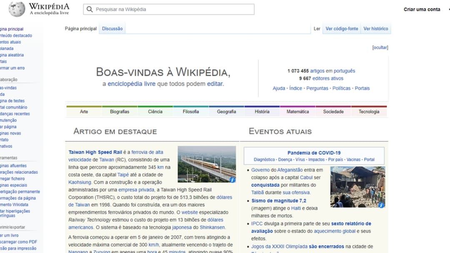Open the Matemática portal tab
The width and height of the screenshot is (450, 253).
pyautogui.click(x=297, y=112)
